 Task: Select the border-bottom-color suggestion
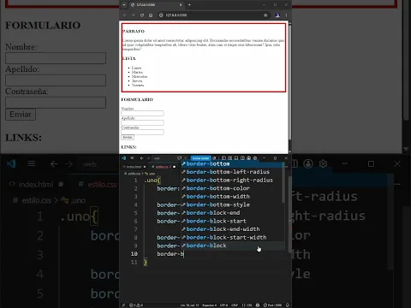pos(232,188)
